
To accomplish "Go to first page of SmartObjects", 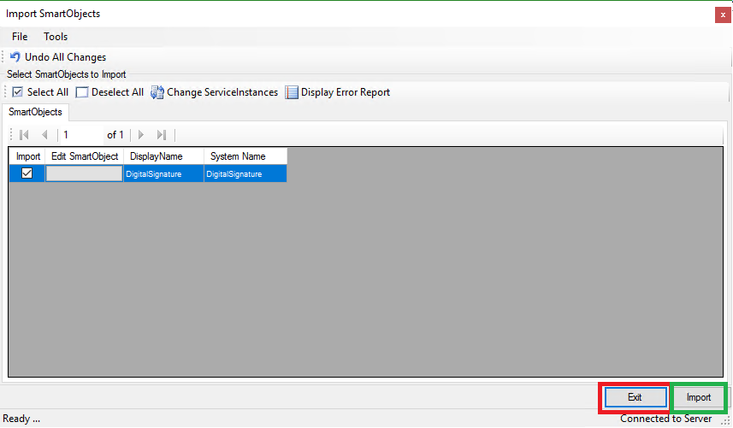I will [x=24, y=135].
